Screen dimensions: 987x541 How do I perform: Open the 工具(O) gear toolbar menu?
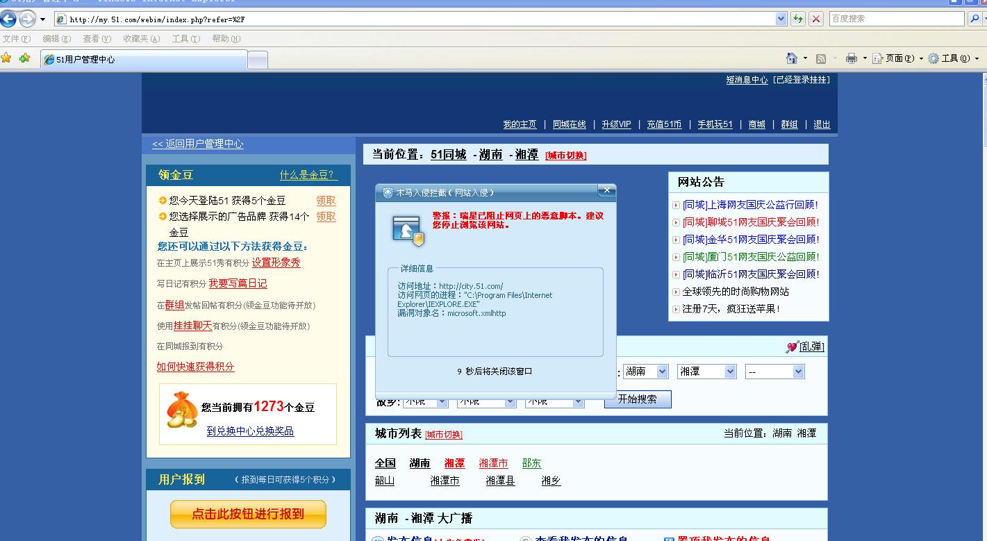point(953,58)
